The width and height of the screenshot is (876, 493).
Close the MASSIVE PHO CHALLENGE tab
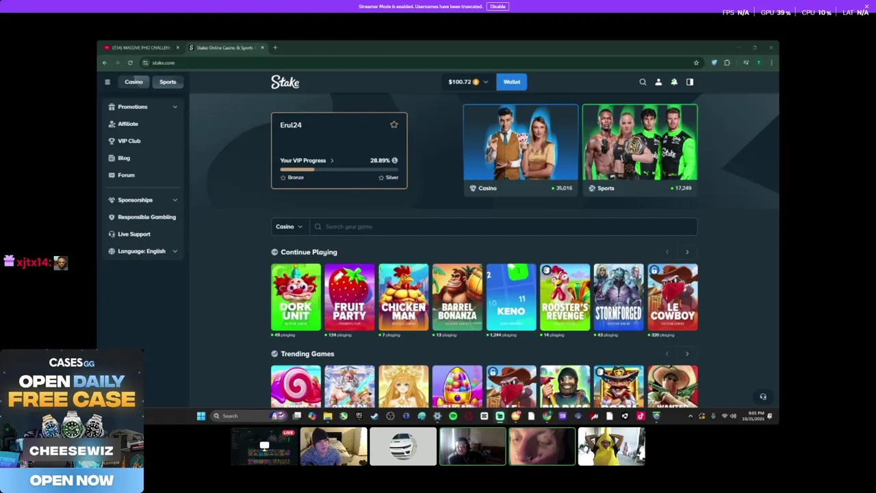177,48
